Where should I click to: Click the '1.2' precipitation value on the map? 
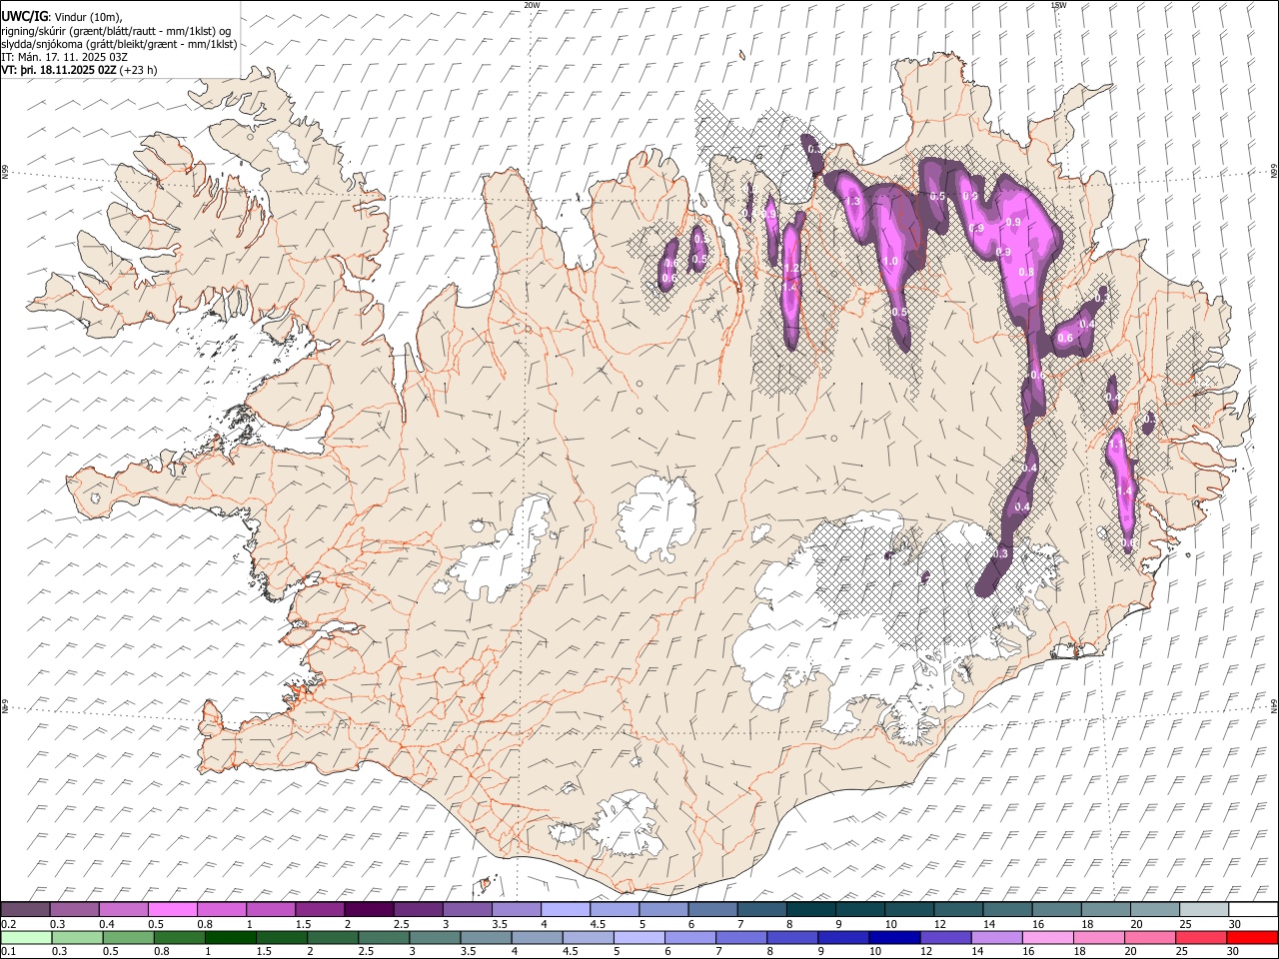[x=791, y=269]
